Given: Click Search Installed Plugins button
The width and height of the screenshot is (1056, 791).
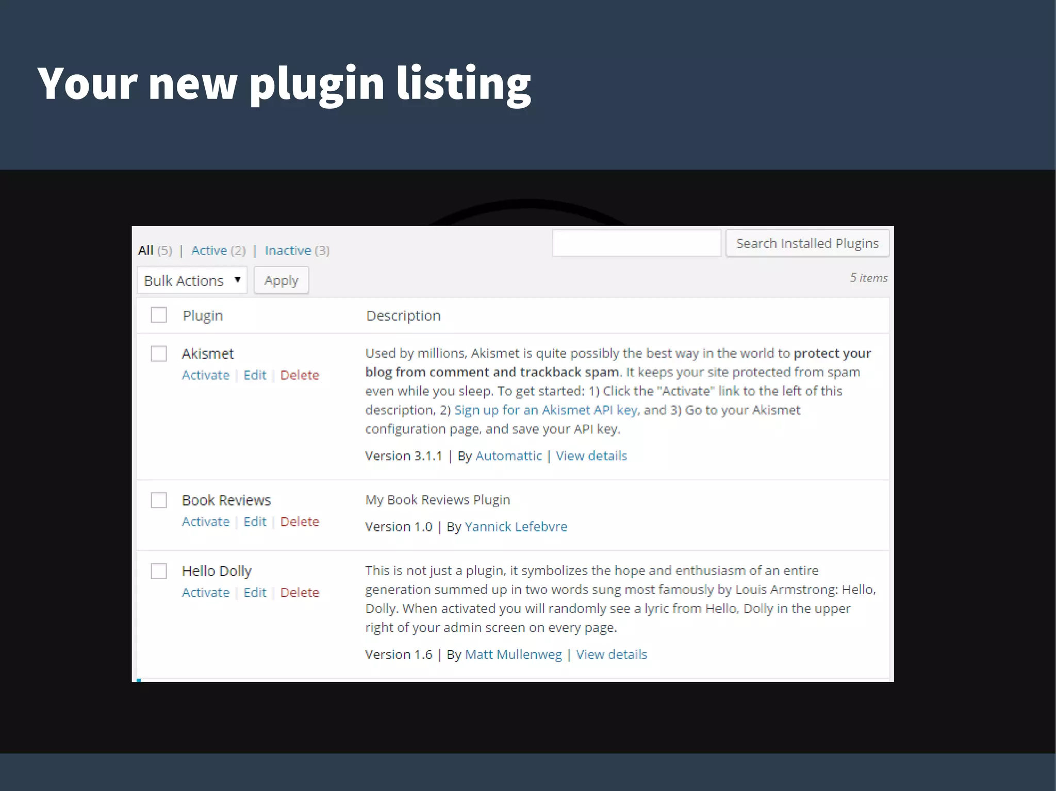Looking at the screenshot, I should click(807, 243).
